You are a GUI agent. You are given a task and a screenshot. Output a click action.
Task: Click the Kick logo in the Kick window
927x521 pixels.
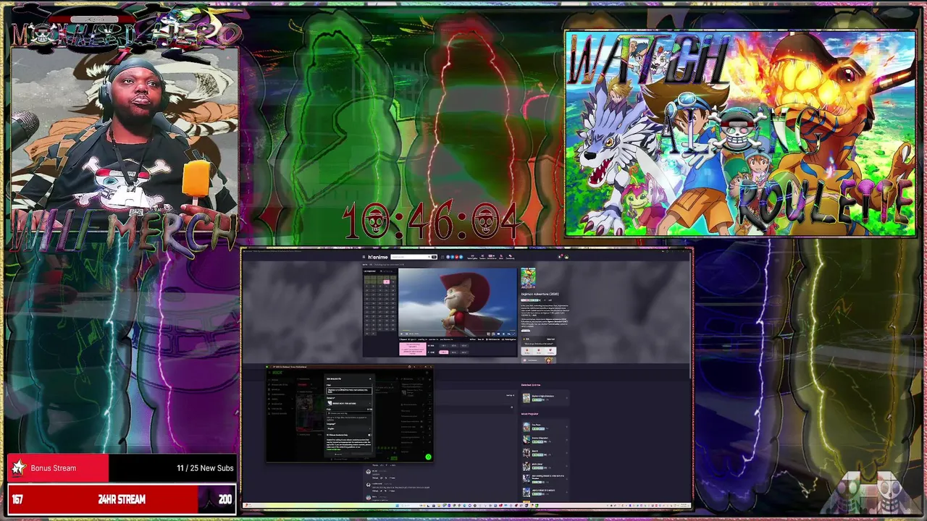pos(277,373)
